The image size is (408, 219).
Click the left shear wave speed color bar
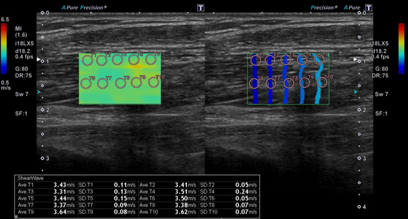pos(4,48)
